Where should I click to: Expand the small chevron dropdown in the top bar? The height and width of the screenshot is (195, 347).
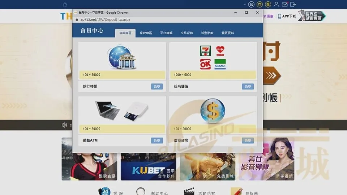[245, 4]
